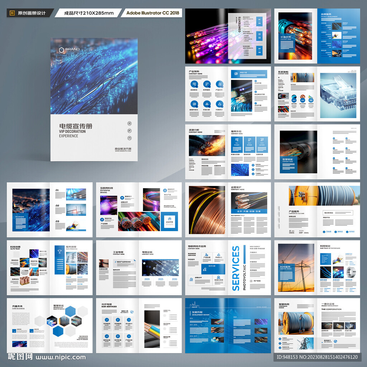
Task: Open the 系统架构 RJ45 connector spread
Action: (317, 94)
